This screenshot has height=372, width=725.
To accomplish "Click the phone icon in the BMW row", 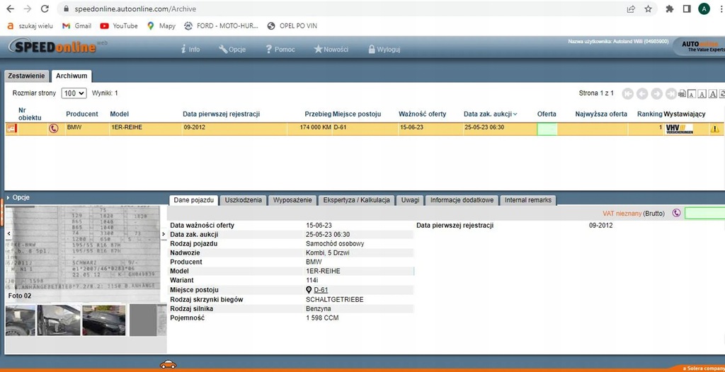I will click(53, 129).
